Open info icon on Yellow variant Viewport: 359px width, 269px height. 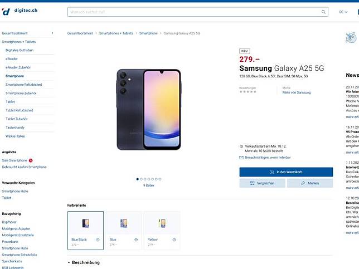tap(174, 239)
